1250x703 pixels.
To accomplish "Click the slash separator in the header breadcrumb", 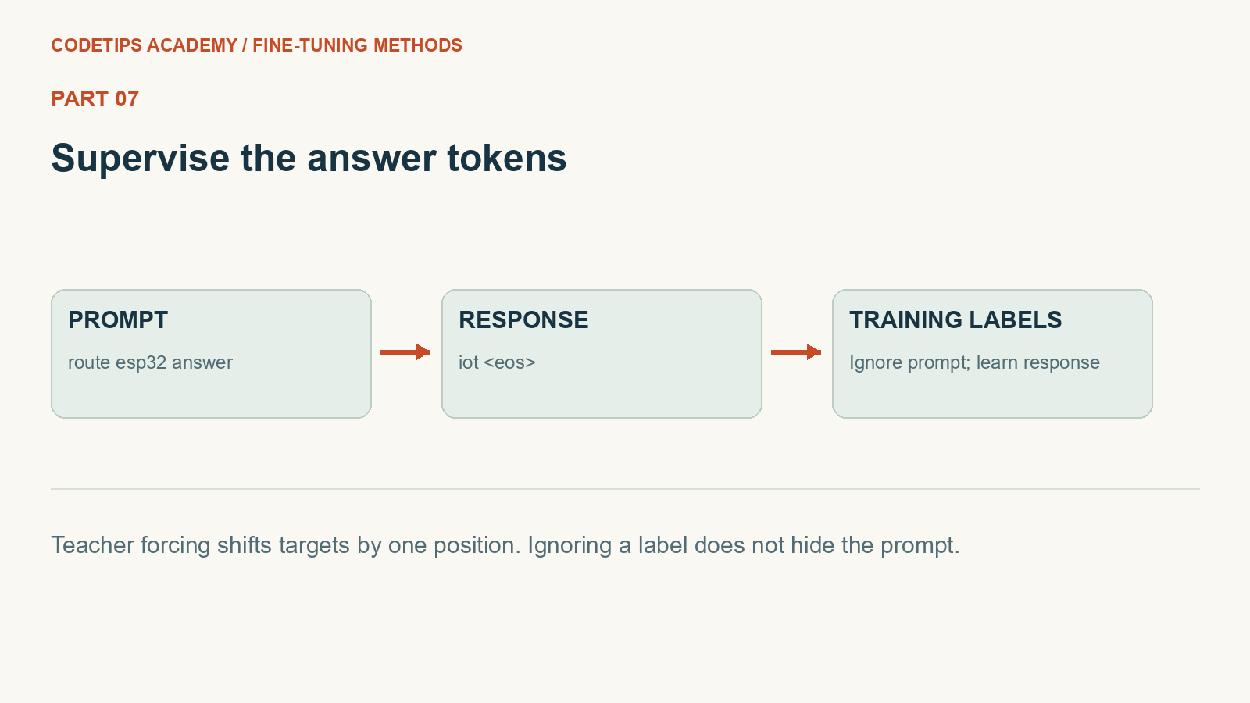I will pos(245,45).
